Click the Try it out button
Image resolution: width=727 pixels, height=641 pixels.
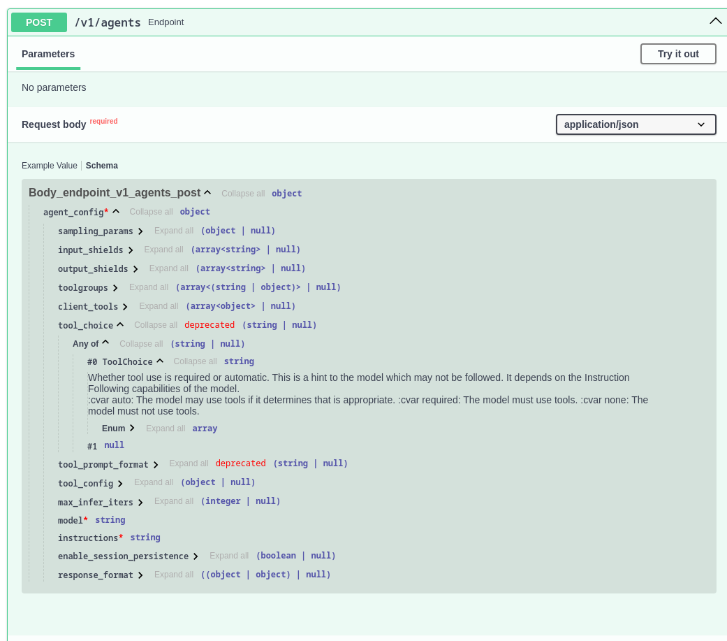[x=677, y=54]
